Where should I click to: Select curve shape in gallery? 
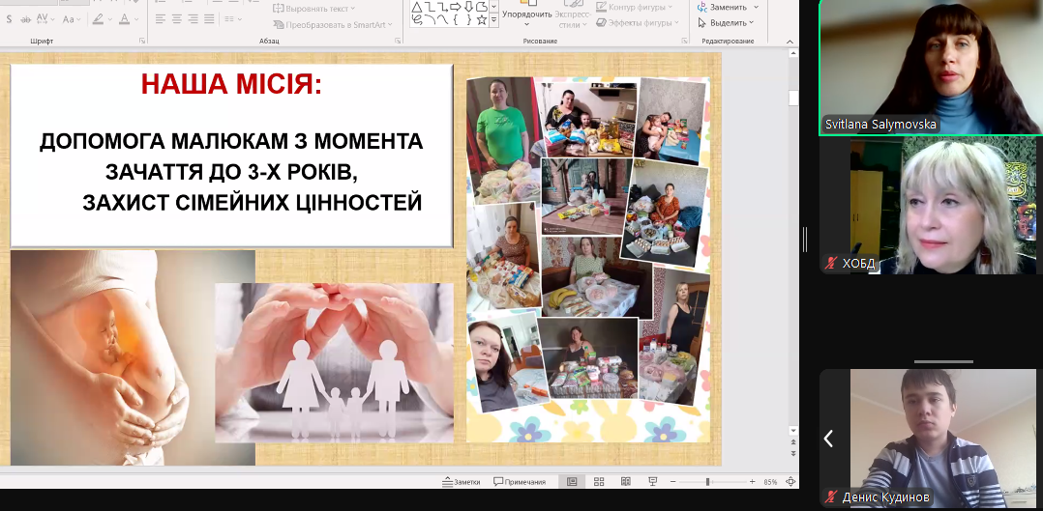coord(443,20)
